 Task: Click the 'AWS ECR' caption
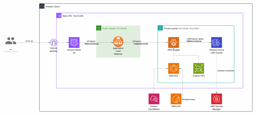[176, 106]
